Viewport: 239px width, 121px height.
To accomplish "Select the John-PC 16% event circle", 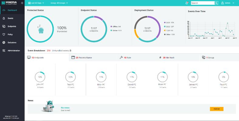I will coord(40,77).
